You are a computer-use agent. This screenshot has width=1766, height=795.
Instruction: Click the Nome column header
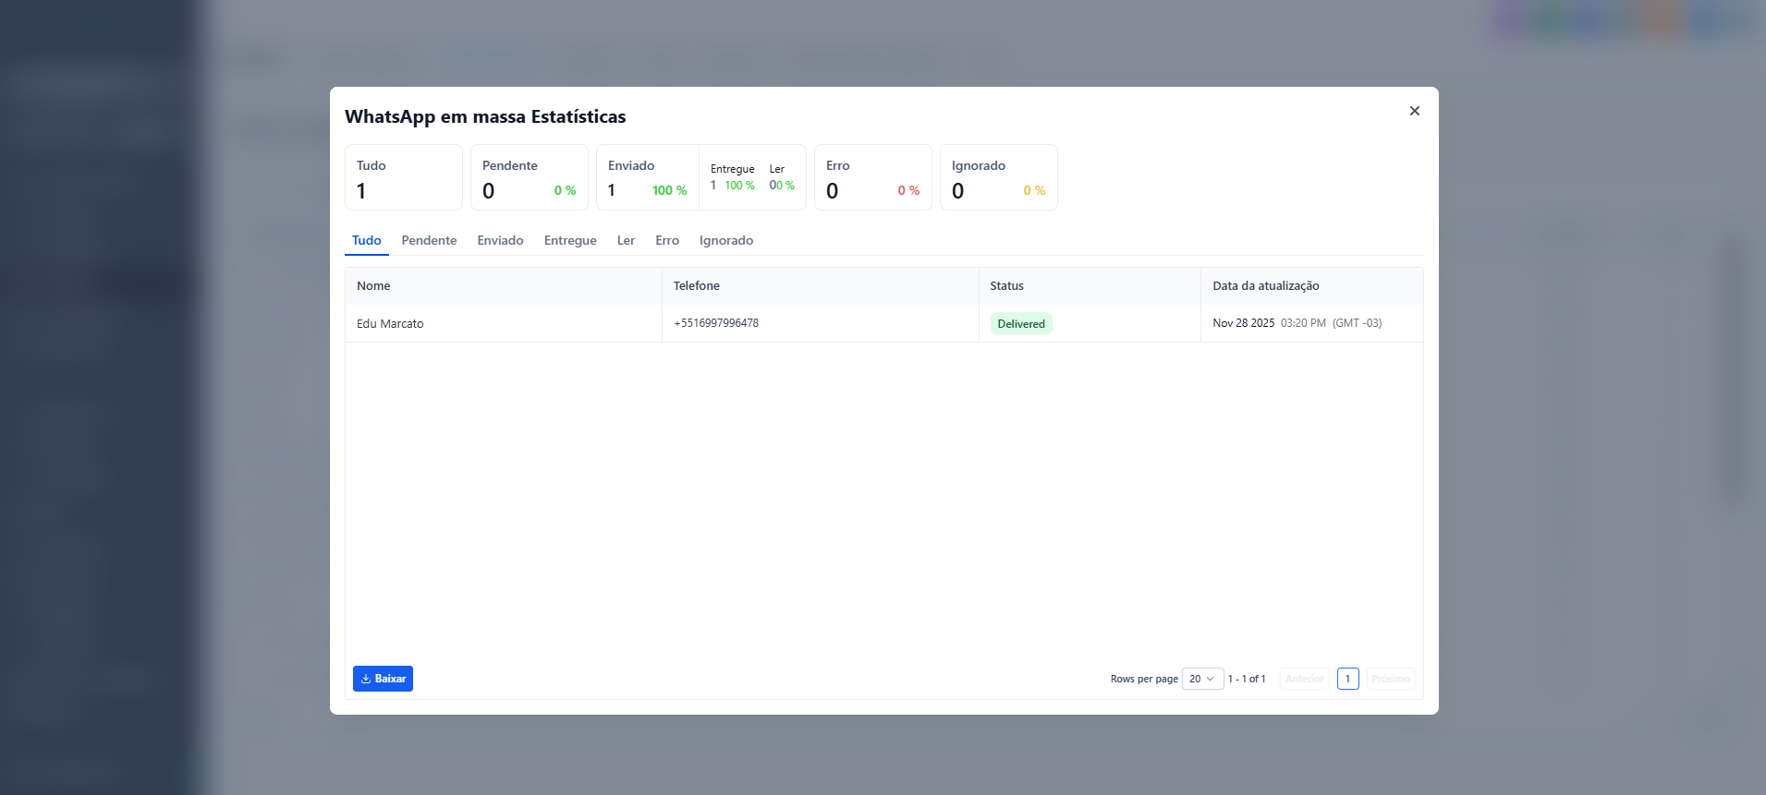(x=504, y=286)
